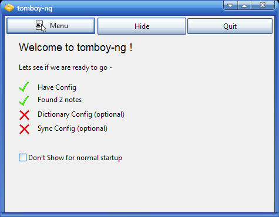Close the tomboy-ng window
The image size is (279, 217).
[263, 5]
